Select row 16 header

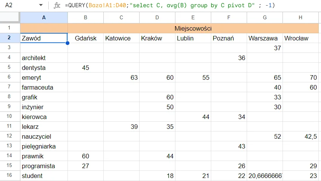pyautogui.click(x=10, y=176)
